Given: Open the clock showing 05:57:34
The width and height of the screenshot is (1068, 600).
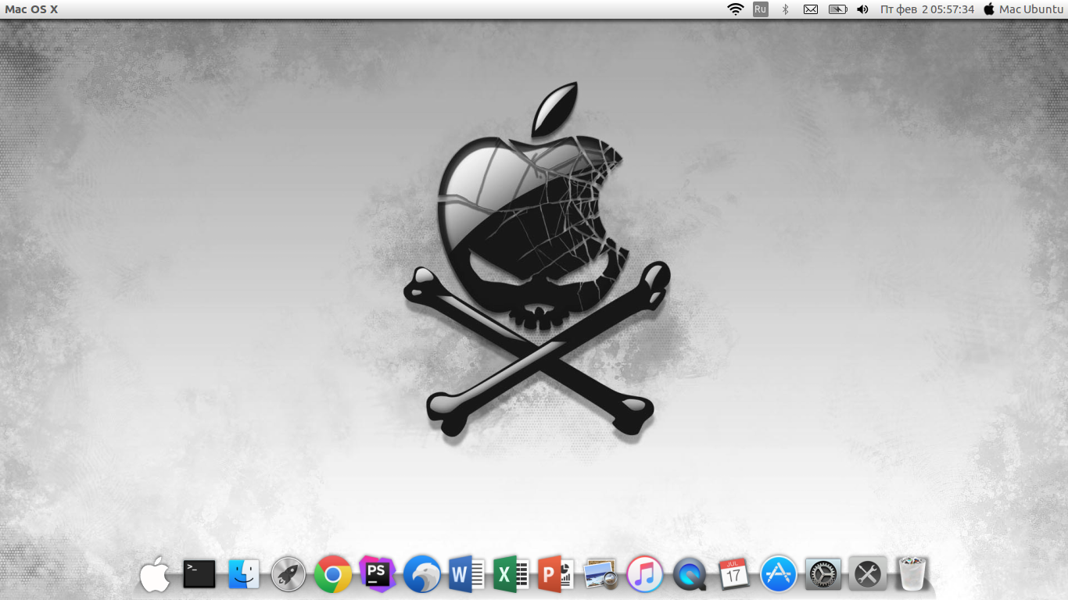Looking at the screenshot, I should (x=927, y=9).
